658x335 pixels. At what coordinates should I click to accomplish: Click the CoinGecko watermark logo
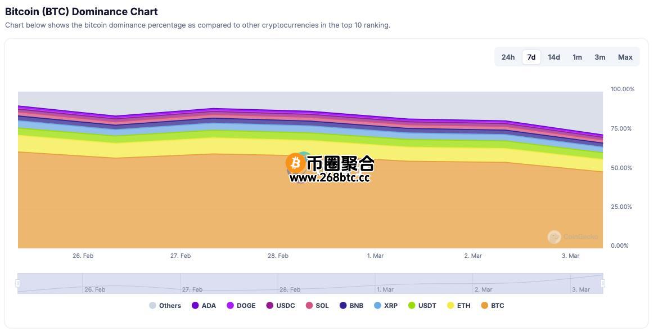point(555,237)
